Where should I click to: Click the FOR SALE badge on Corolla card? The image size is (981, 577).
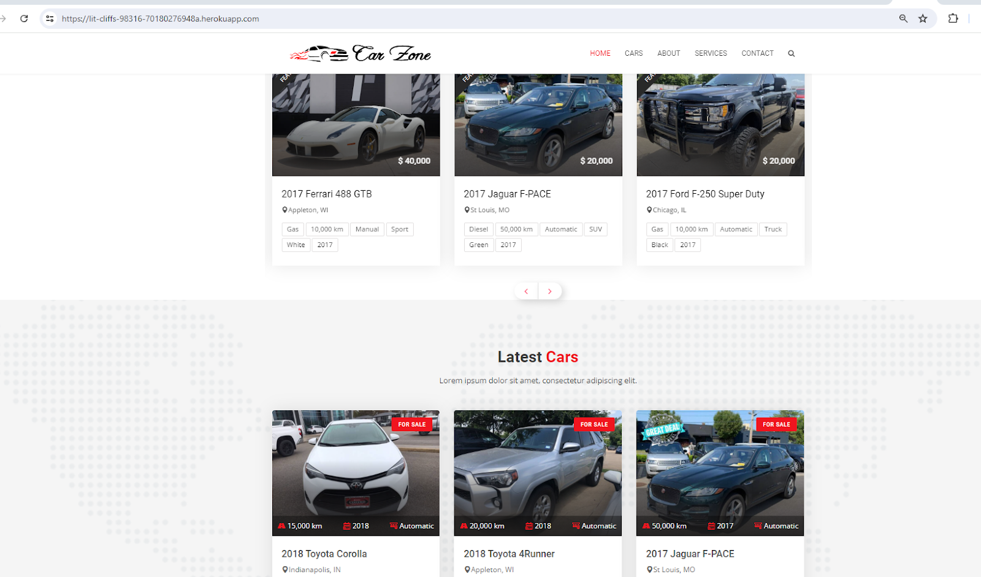pos(412,424)
